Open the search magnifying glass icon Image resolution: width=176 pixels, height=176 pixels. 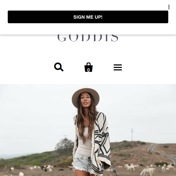click(x=59, y=67)
